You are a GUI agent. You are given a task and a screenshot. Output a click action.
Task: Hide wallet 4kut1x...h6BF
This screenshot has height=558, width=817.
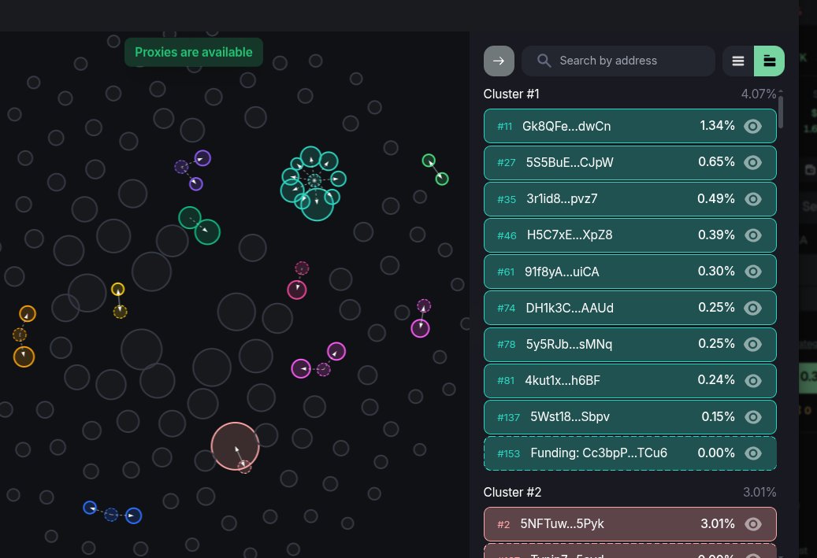coord(753,380)
